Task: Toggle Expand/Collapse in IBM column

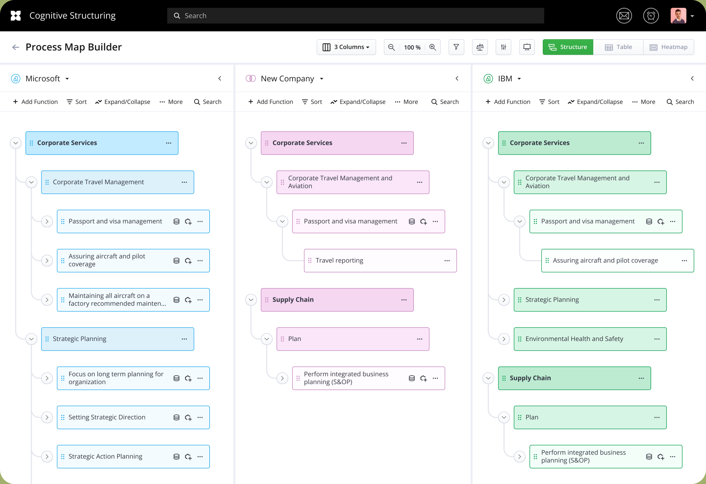Action: click(x=595, y=102)
